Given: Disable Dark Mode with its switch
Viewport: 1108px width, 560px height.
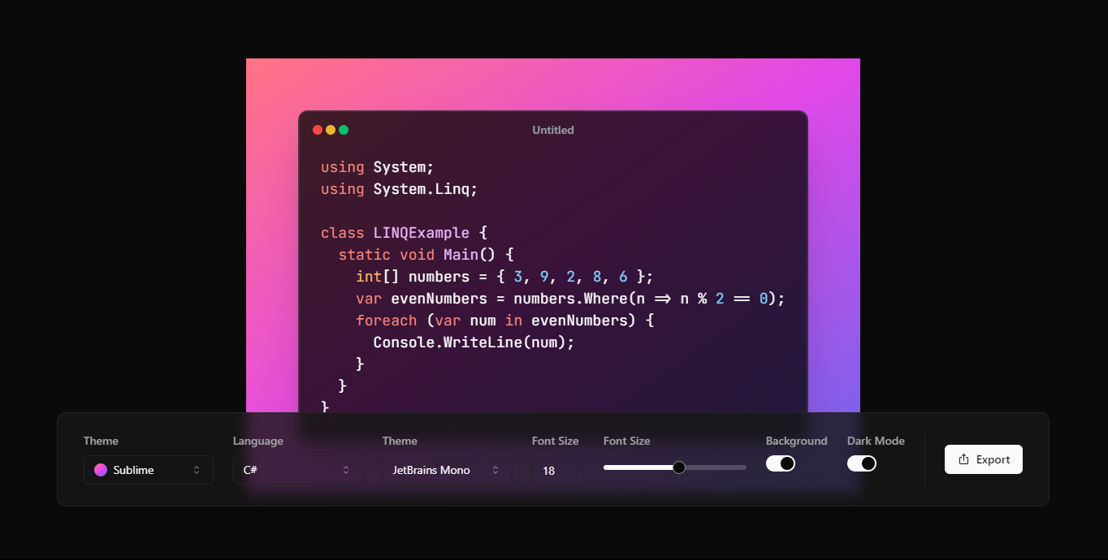Looking at the screenshot, I should coord(861,463).
